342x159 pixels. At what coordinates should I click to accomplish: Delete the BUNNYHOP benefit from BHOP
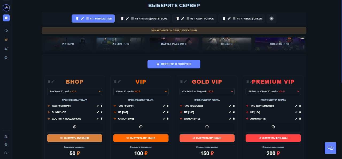click(x=102, y=112)
